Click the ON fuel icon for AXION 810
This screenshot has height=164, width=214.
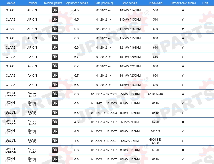click(55, 56)
